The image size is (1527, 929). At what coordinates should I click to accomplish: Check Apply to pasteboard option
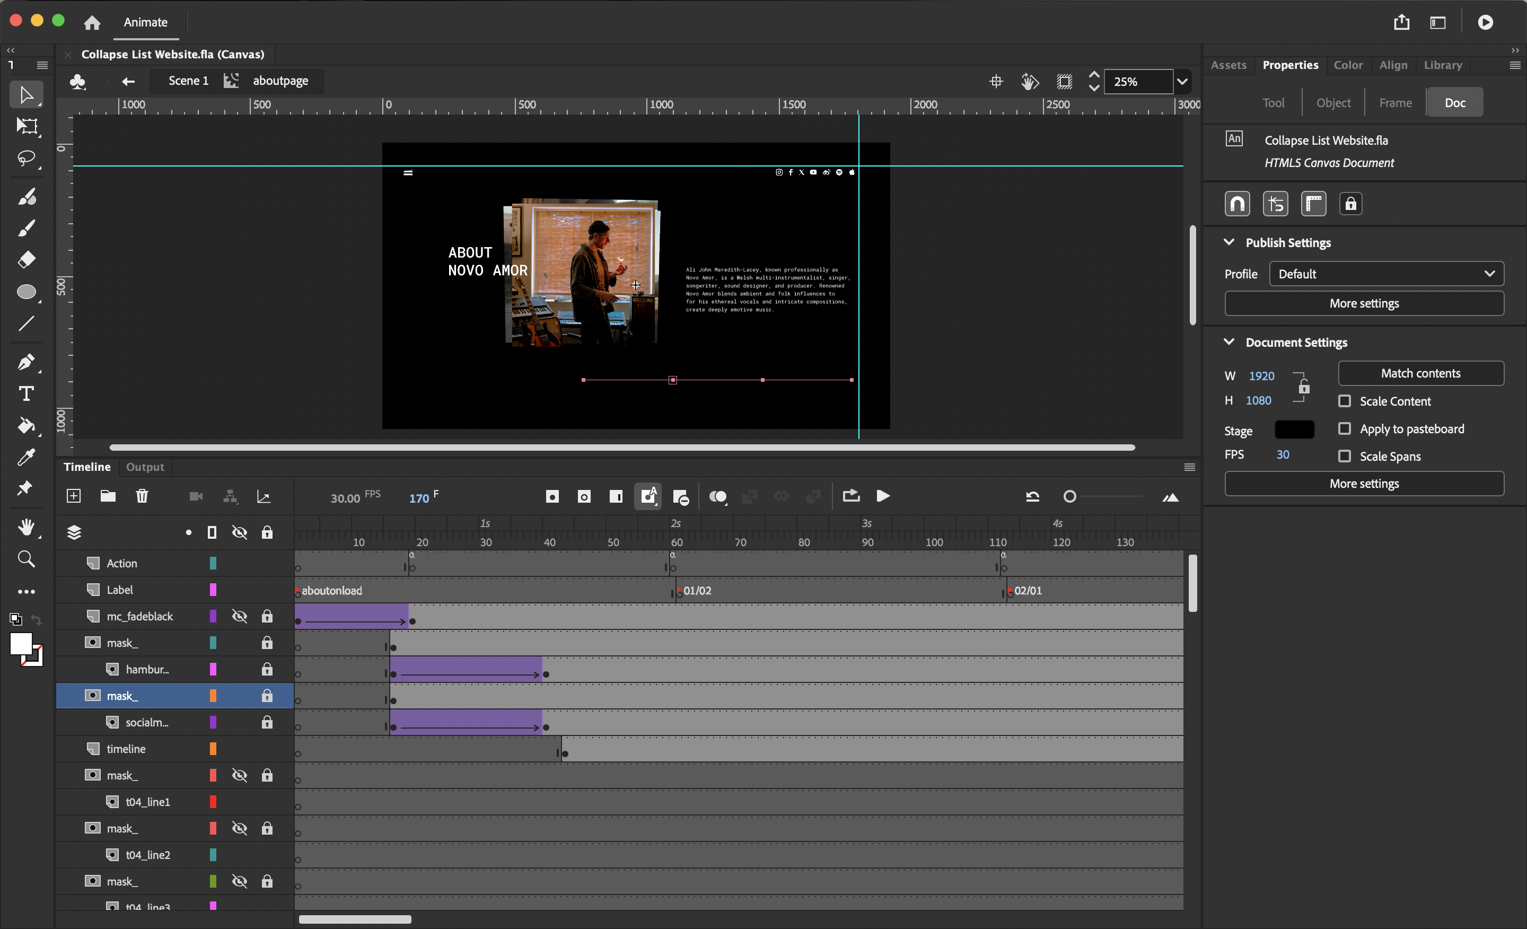point(1344,429)
